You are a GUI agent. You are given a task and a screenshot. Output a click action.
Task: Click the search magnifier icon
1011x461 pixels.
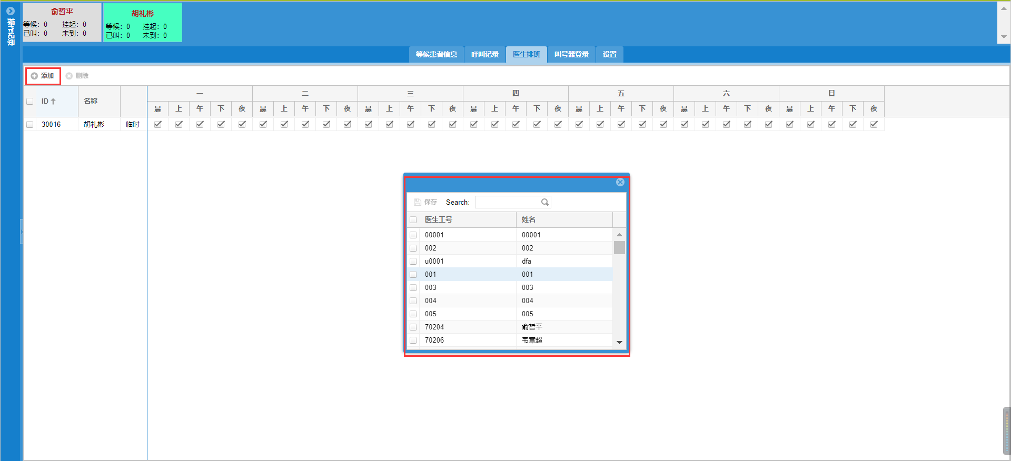[x=545, y=202]
